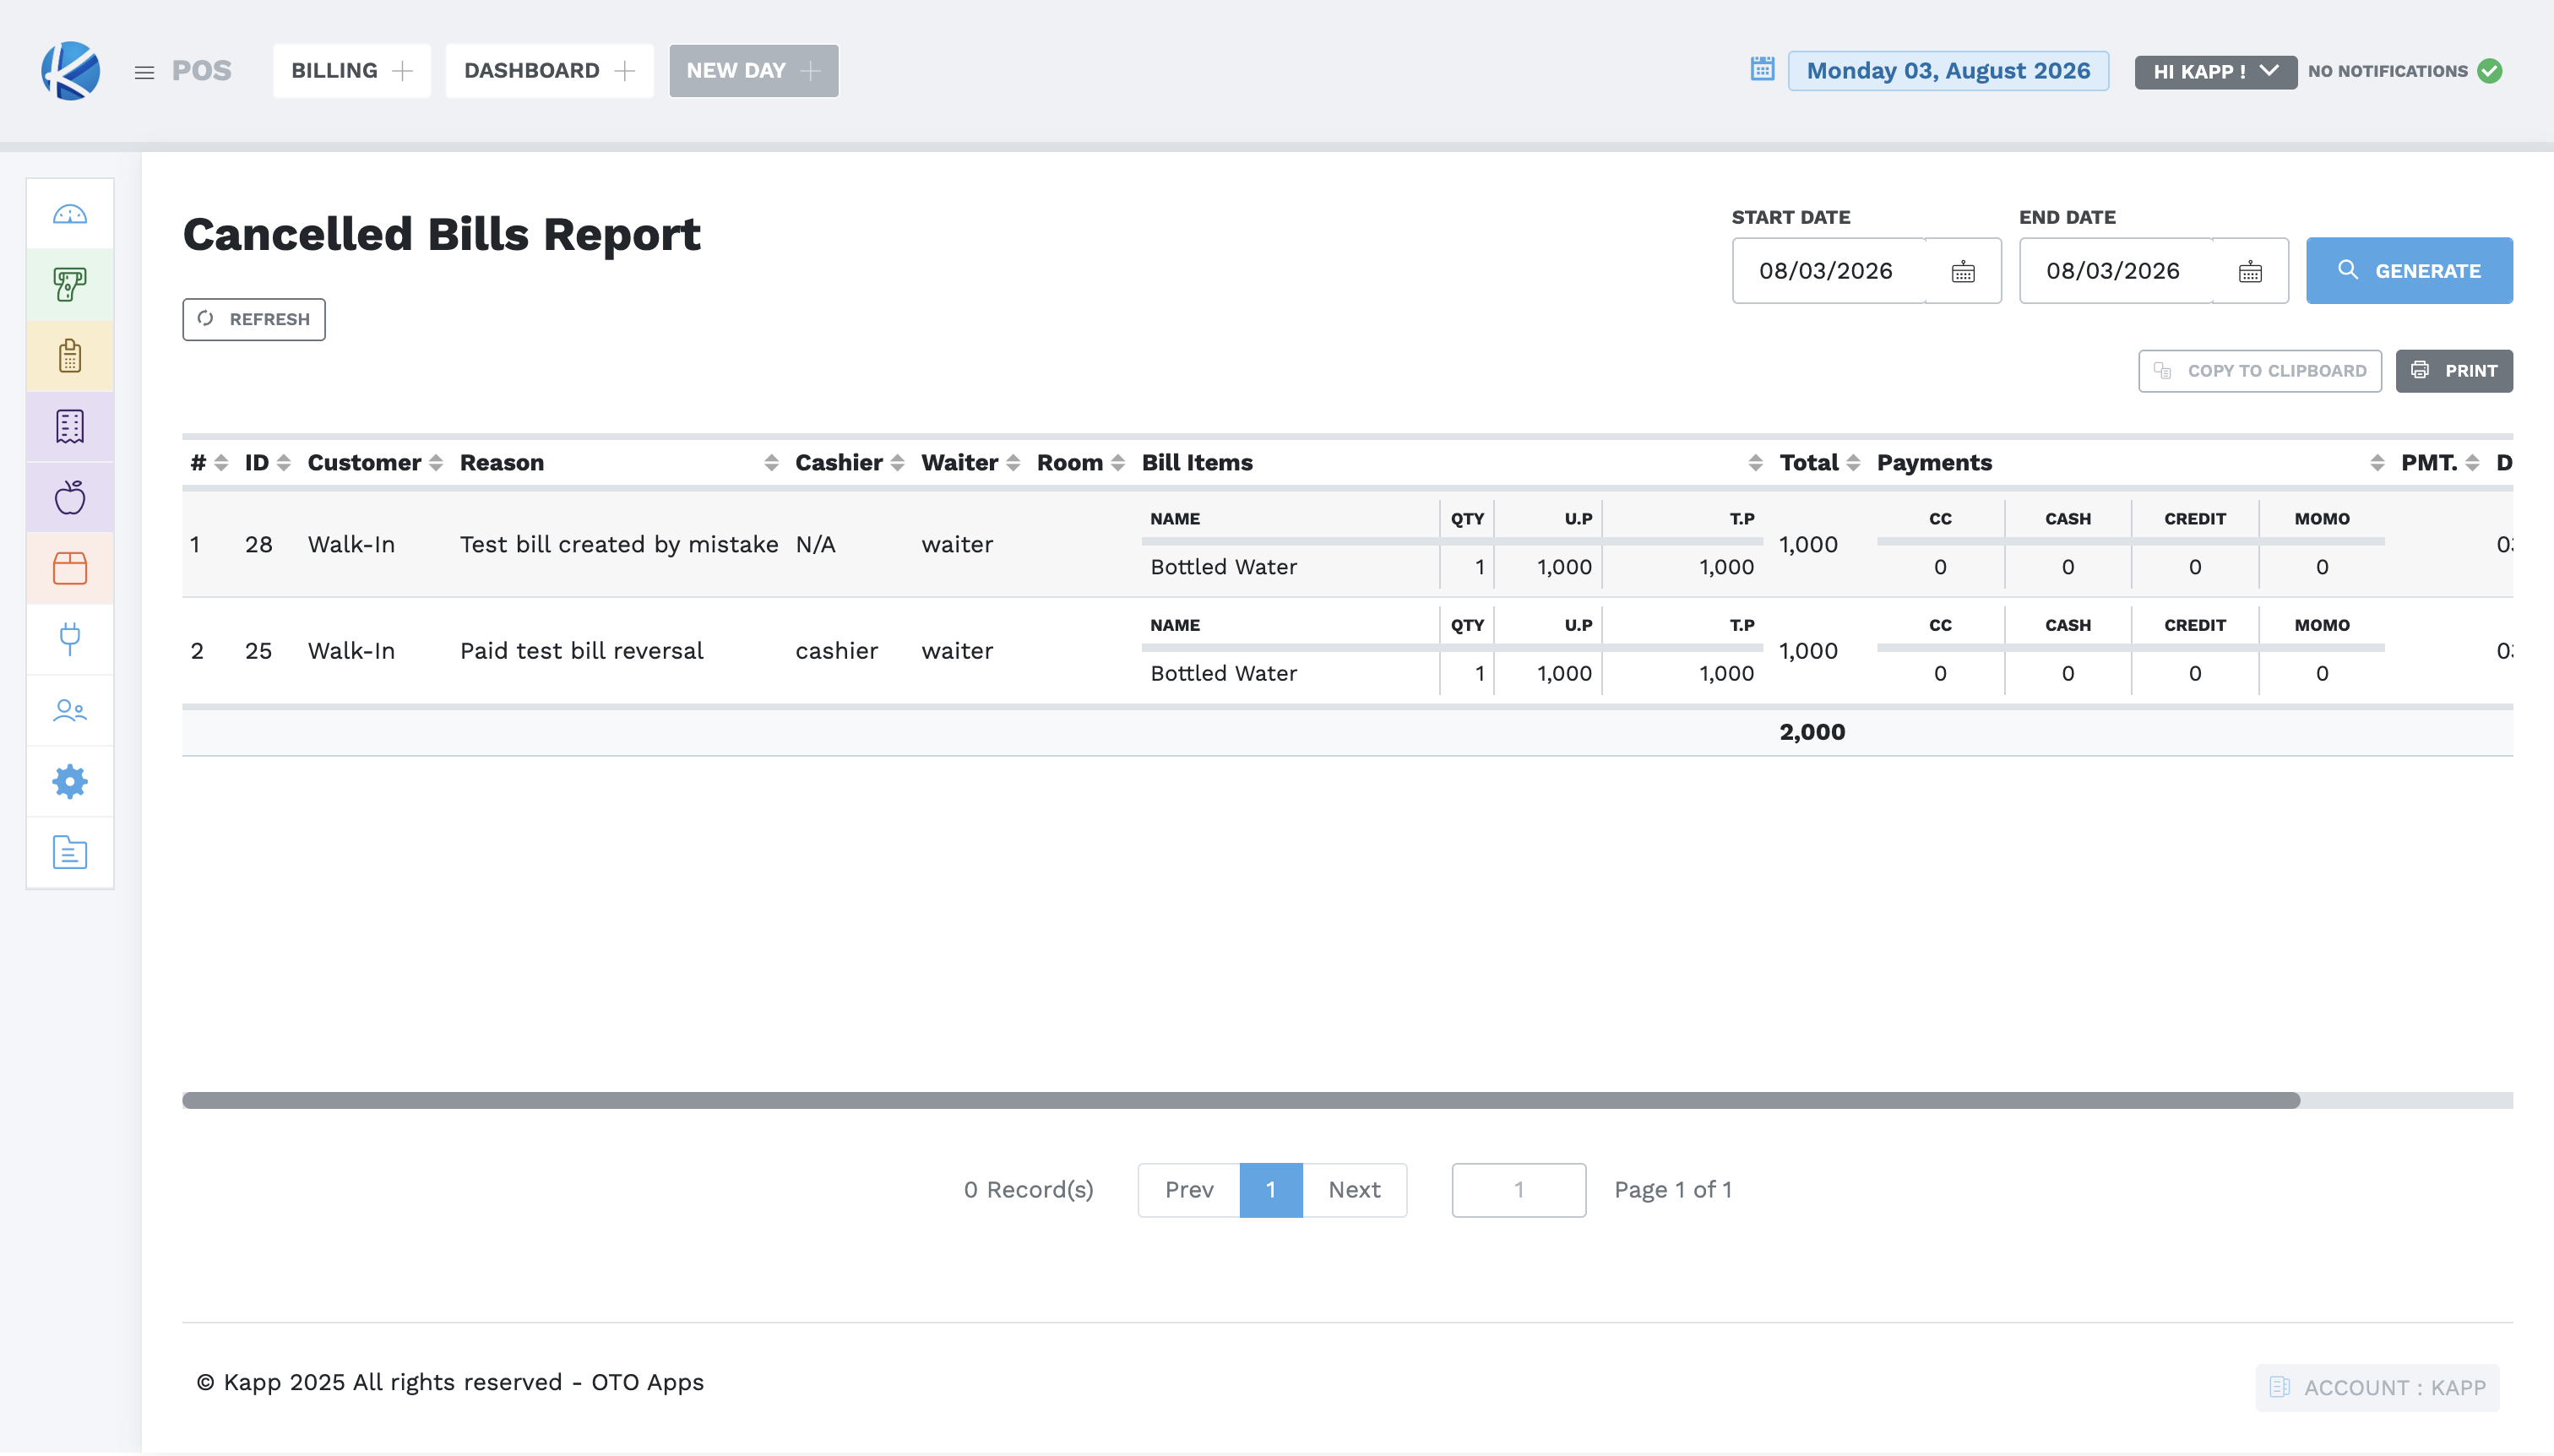The image size is (2554, 1456).
Task: Click the horizontal table scrollbar
Action: point(1241,1100)
